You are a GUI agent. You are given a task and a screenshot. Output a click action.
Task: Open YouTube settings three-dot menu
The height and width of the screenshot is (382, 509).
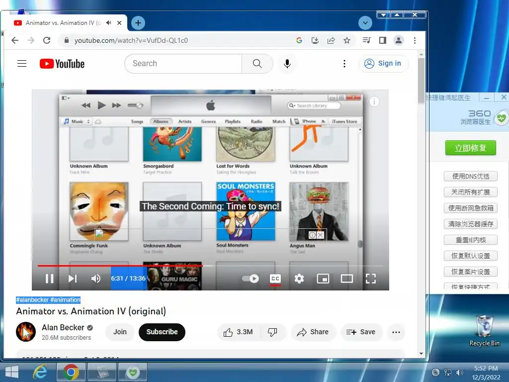tap(344, 63)
